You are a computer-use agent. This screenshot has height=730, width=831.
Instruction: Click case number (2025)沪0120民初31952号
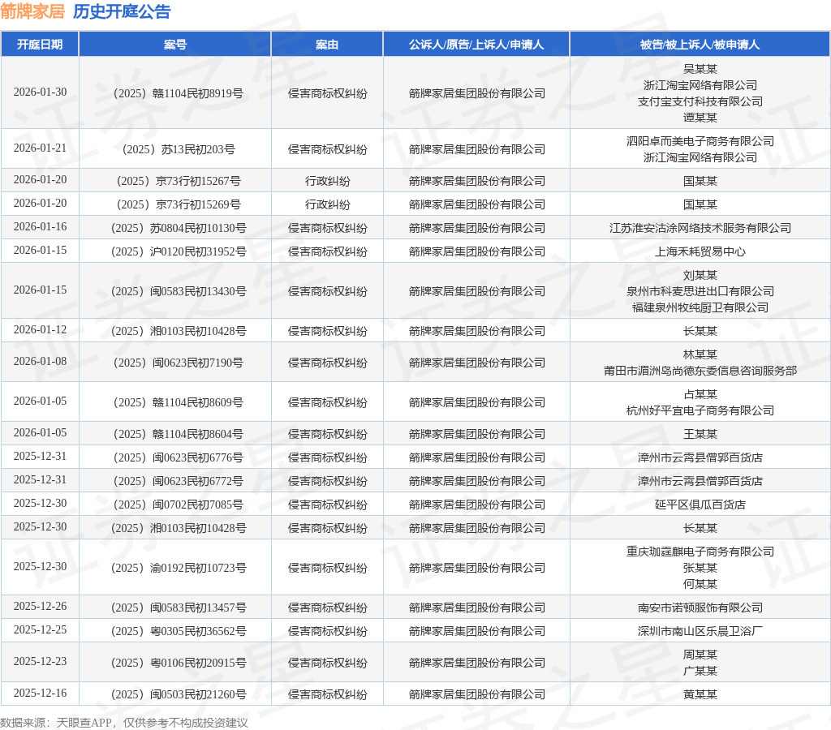[x=179, y=251]
